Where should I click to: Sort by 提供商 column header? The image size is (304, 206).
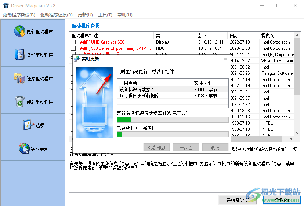[x=277, y=36]
